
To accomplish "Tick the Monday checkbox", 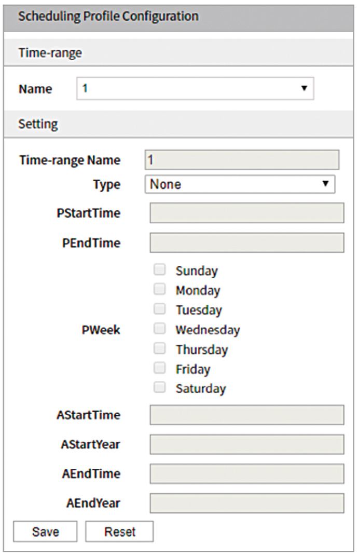I will coord(160,289).
